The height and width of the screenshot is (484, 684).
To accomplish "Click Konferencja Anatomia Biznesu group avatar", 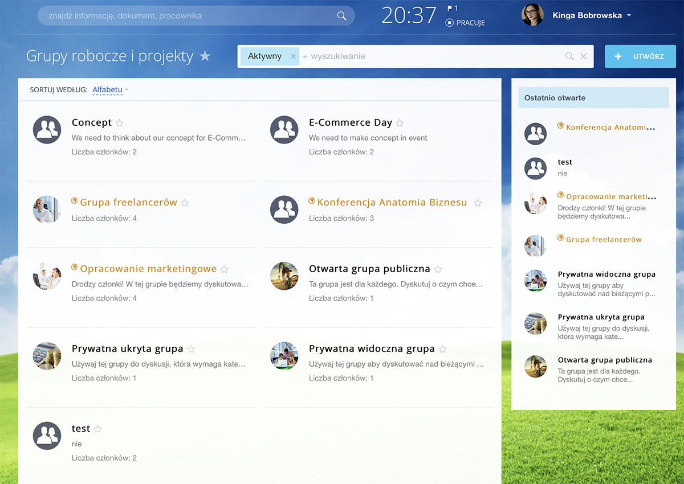I will coord(284,210).
